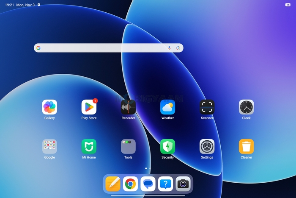Launch Chrome from the dock
Image resolution: width=296 pixels, height=198 pixels.
pyautogui.click(x=130, y=184)
